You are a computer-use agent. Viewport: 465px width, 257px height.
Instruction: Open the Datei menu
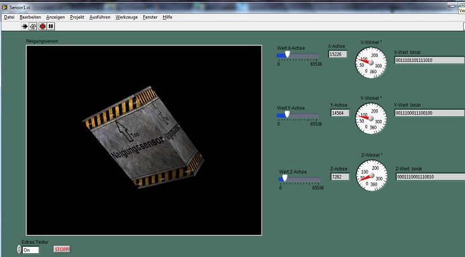(9, 17)
